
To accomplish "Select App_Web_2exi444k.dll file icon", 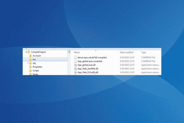I will (x=75, y=69).
